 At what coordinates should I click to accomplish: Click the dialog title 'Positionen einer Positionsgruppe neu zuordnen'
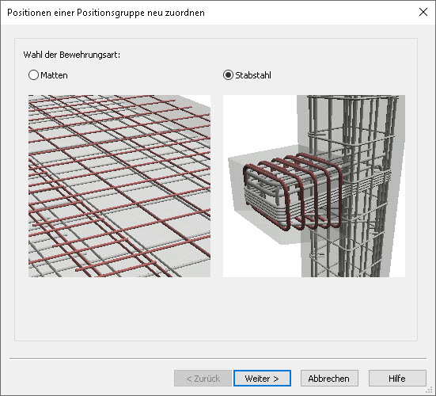106,13
